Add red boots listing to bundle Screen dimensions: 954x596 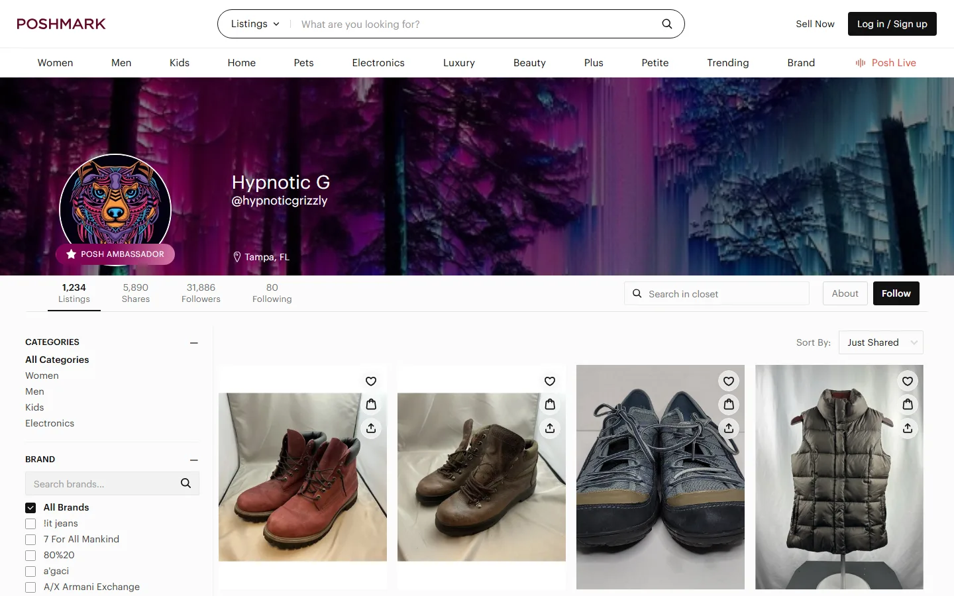[x=371, y=405]
